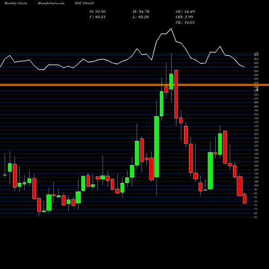Click the tallest red candlestick at chart peak
The image size is (269, 269).
click(x=176, y=94)
